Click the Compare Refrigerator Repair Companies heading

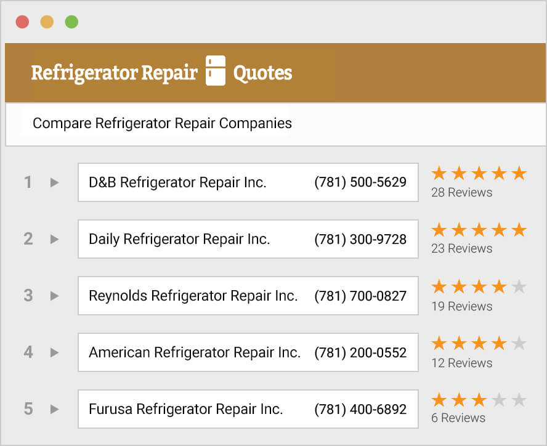click(x=161, y=123)
